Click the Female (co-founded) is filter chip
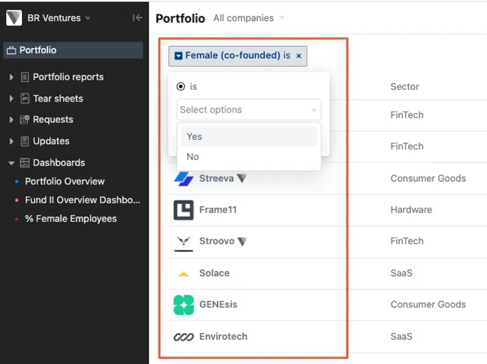Screen dimensions: 487x364 coord(238,56)
